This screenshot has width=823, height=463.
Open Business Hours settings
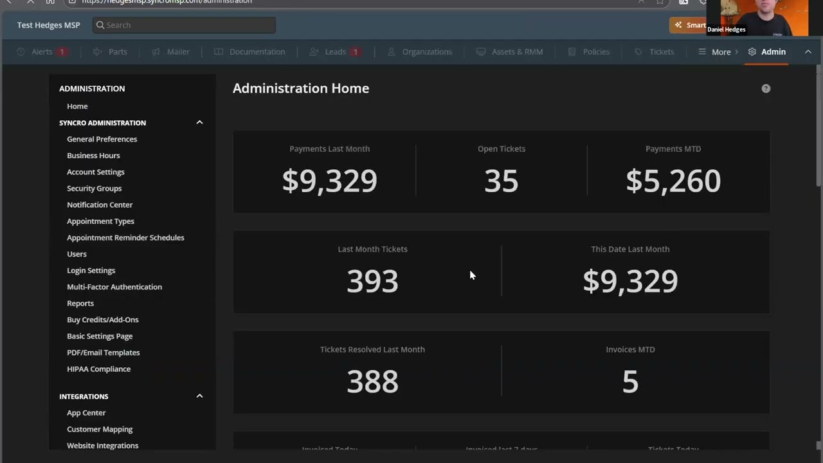pyautogui.click(x=93, y=156)
